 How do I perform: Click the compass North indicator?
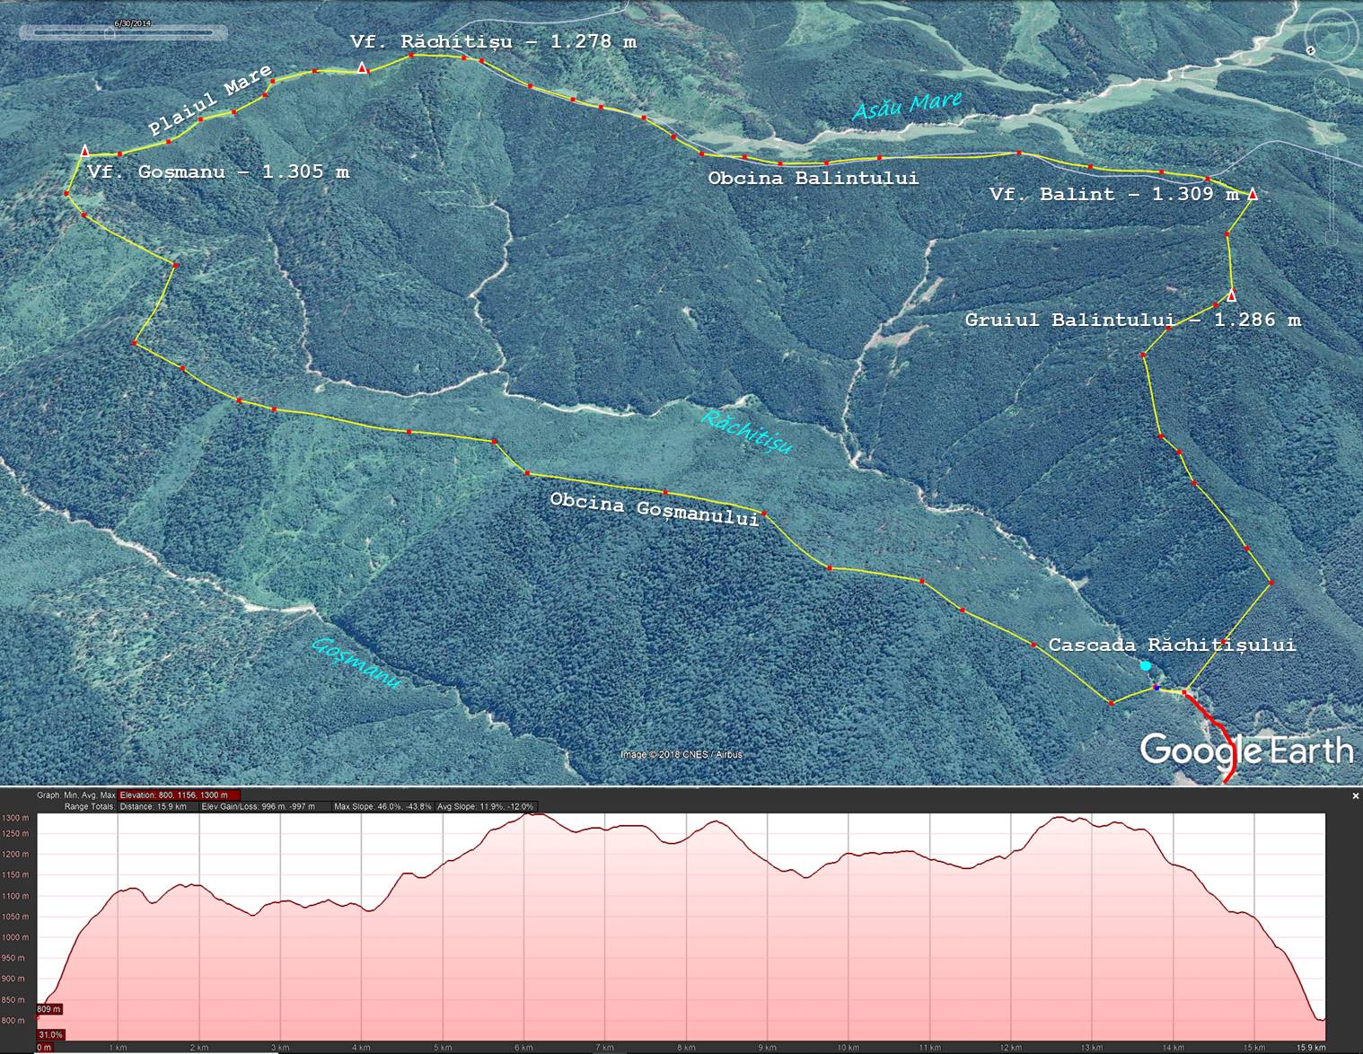click(x=1310, y=50)
